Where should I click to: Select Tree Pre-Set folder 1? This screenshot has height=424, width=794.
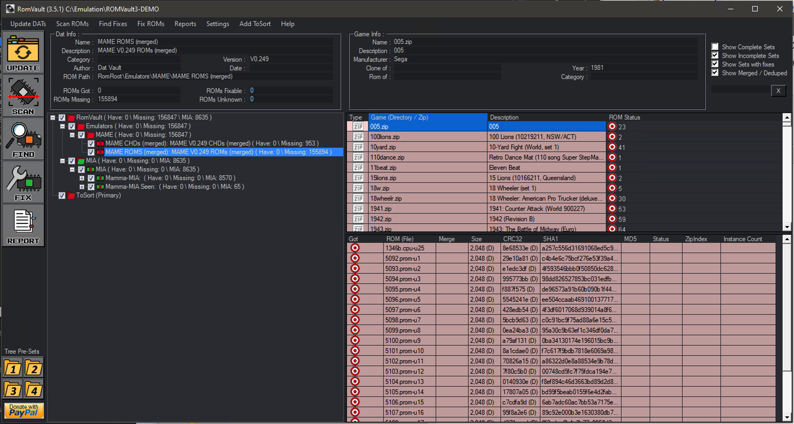[x=13, y=367]
